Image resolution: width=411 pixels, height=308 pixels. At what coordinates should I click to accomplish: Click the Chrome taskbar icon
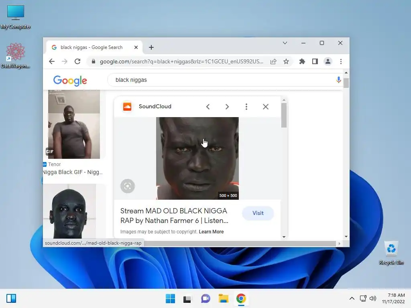click(x=241, y=298)
